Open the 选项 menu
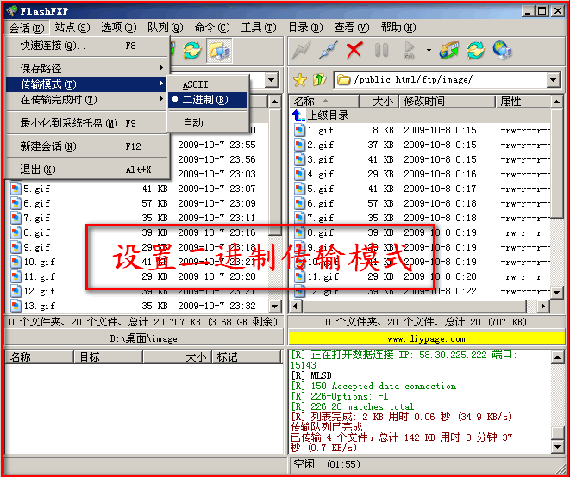570x477 pixels. [x=118, y=28]
